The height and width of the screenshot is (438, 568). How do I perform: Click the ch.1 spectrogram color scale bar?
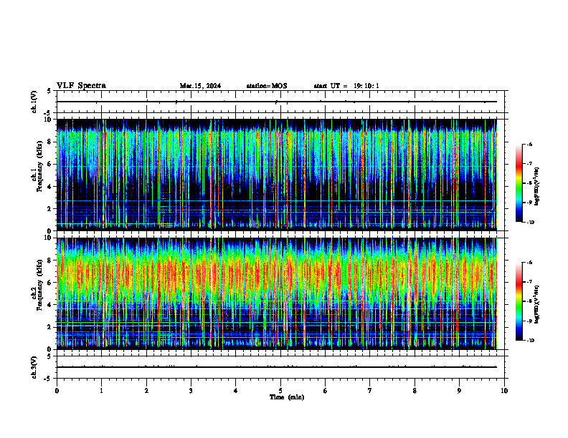[x=519, y=183]
